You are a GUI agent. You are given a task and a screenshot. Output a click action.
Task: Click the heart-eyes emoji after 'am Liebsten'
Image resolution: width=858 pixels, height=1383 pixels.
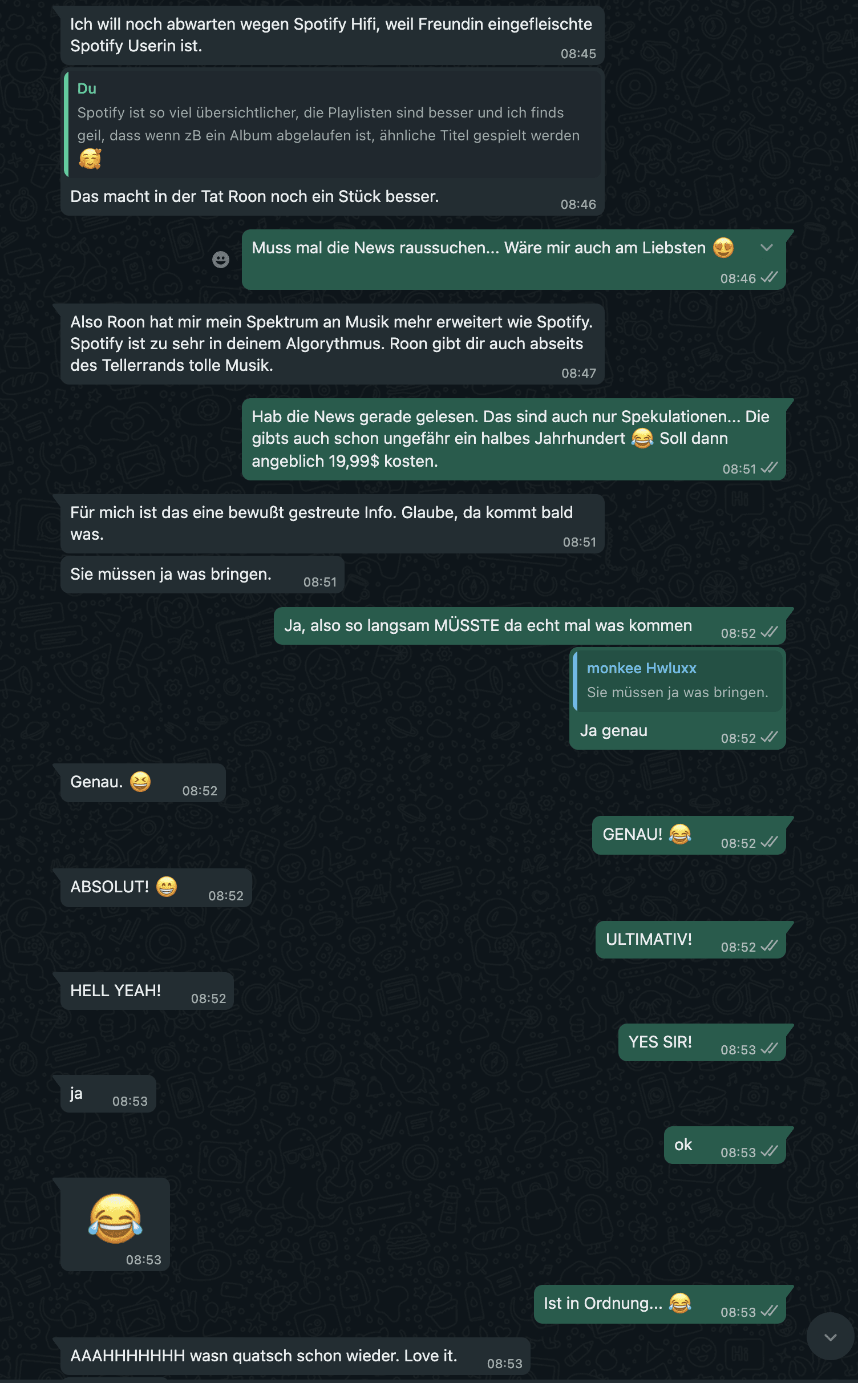click(723, 248)
